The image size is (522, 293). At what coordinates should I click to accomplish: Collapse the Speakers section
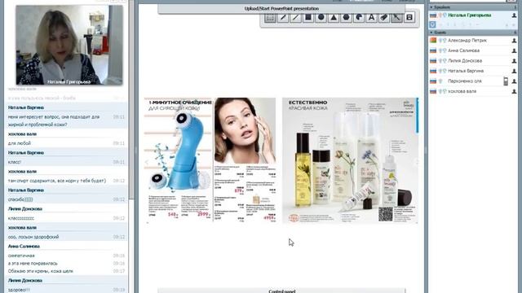click(x=431, y=7)
